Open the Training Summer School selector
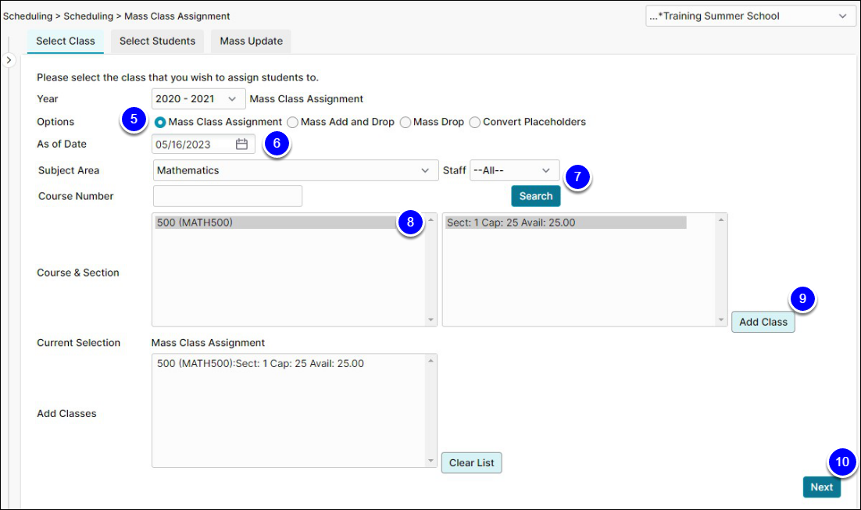Viewport: 861px width, 510px height. [x=750, y=16]
